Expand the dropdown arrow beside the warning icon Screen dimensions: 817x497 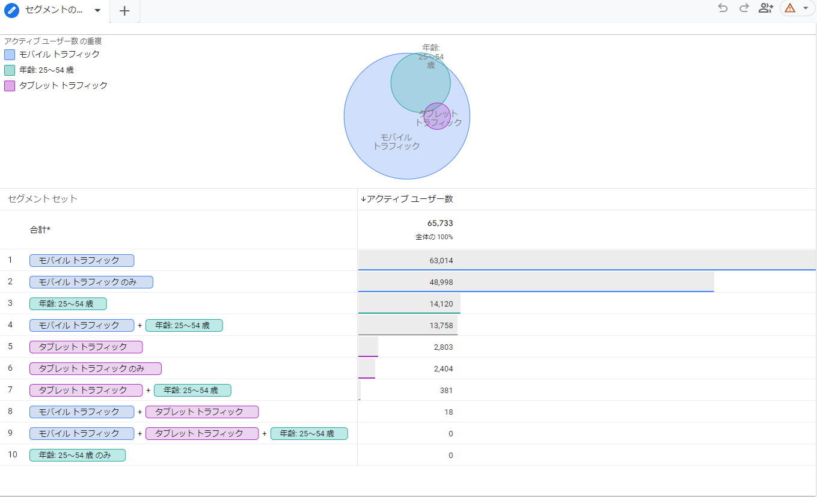pyautogui.click(x=806, y=8)
